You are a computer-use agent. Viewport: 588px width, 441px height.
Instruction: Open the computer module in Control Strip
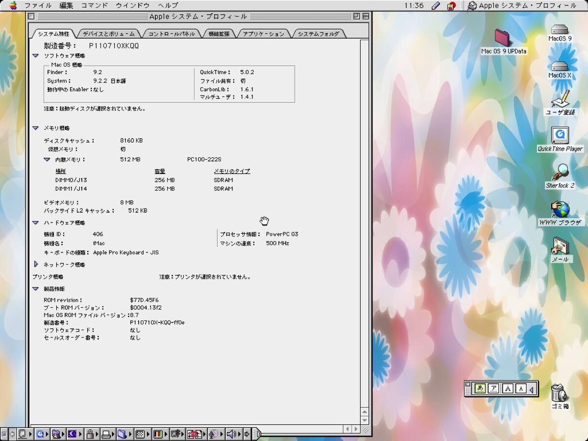[24, 434]
